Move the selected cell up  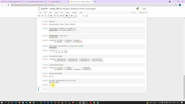click(55, 16)
